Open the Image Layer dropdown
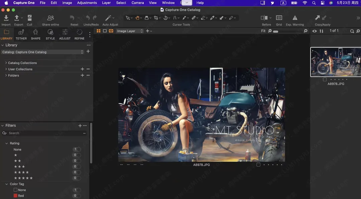Viewport: 361px width, 199px height. point(130,31)
